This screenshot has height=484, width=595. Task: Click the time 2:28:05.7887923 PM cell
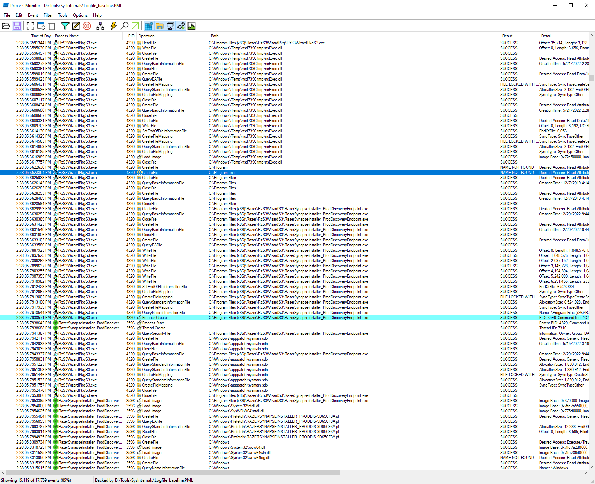coord(33,250)
